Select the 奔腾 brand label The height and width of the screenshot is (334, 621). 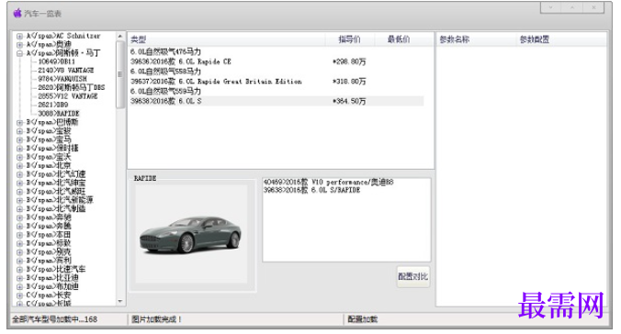coord(49,227)
